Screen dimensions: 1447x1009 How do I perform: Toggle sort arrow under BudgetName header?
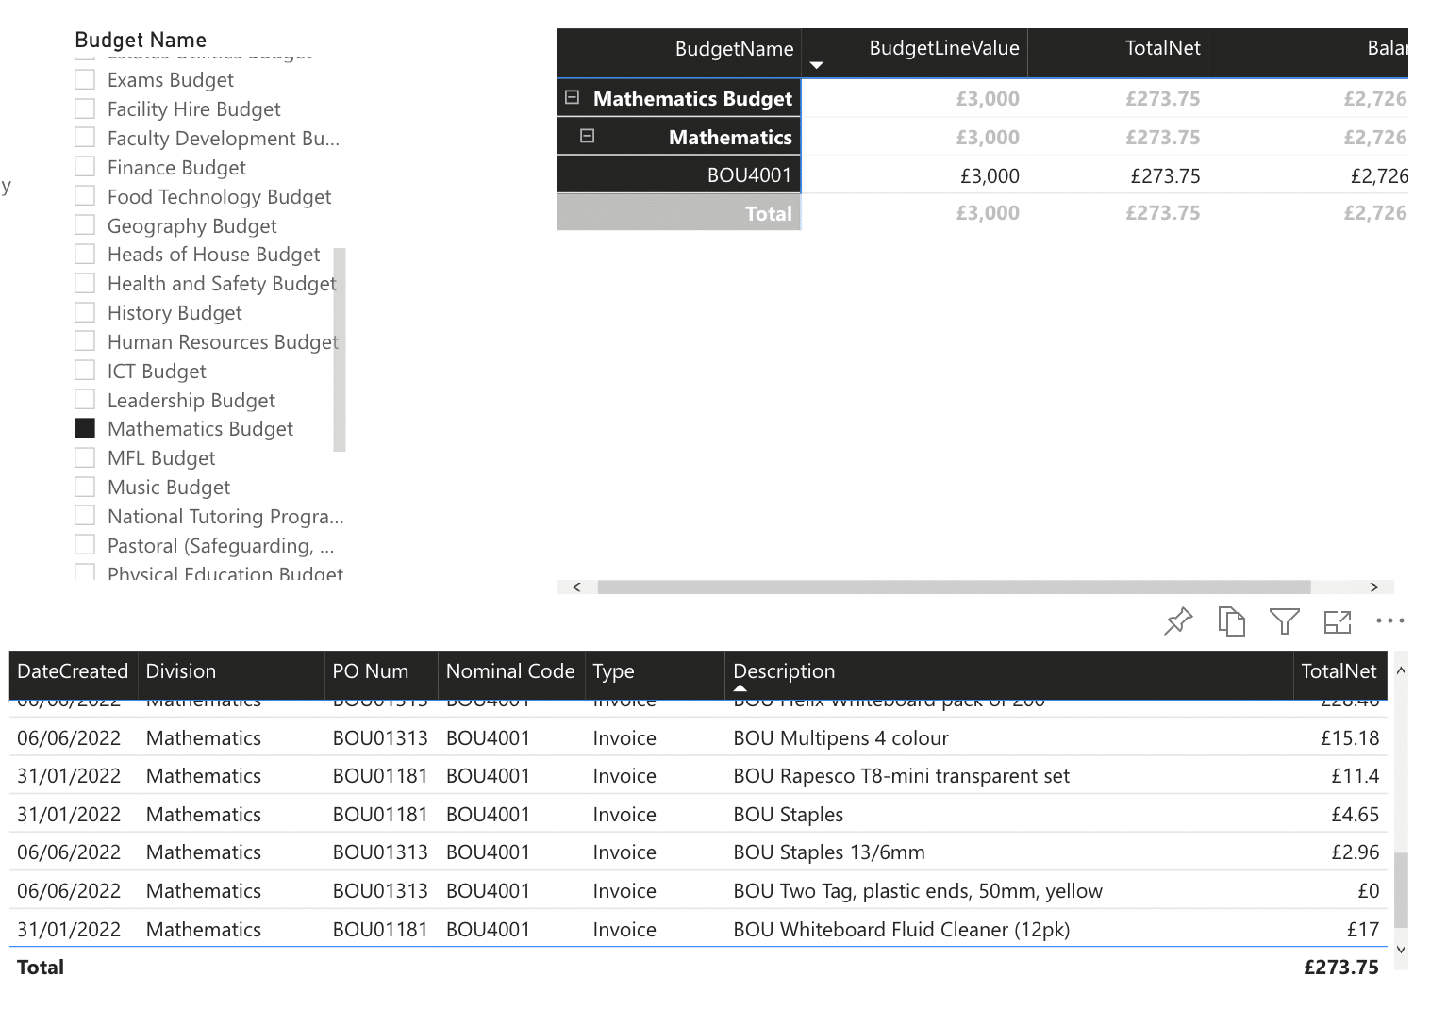point(817,65)
